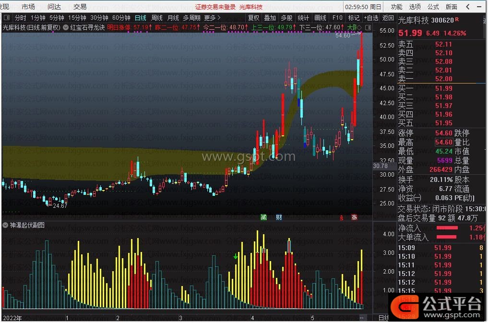Screen dimensions: 489x323
Task: Select the 30分钟 period tab
Action: [x=99, y=18]
